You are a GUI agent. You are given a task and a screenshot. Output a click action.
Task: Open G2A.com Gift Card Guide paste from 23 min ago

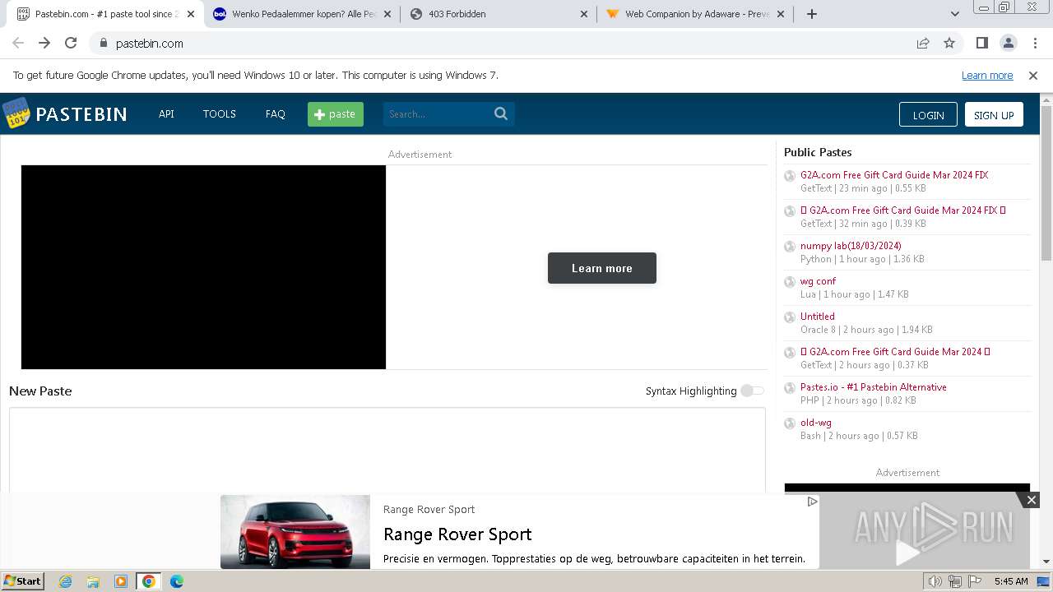coord(894,175)
